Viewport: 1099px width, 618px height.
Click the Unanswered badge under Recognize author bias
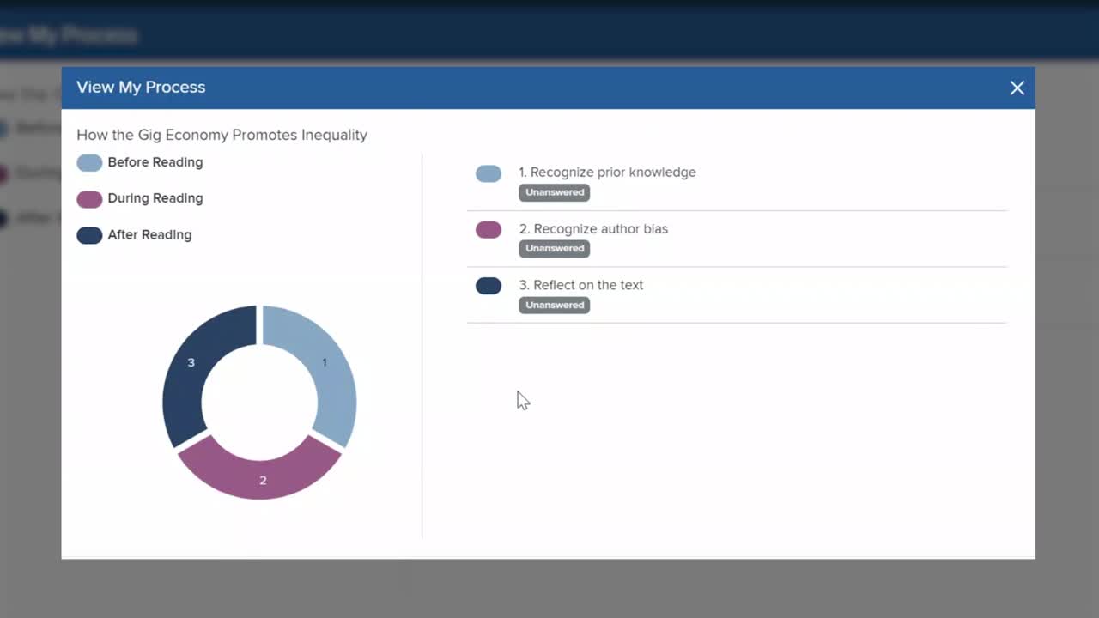554,249
